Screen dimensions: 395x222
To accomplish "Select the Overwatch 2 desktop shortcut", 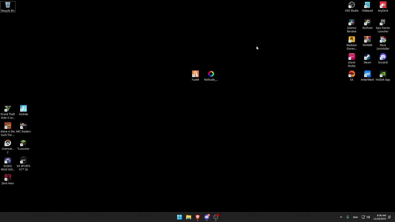I will pyautogui.click(x=8, y=147).
